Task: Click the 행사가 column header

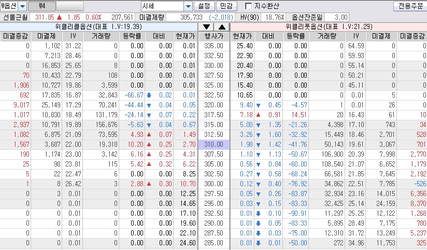Action: coord(214,36)
